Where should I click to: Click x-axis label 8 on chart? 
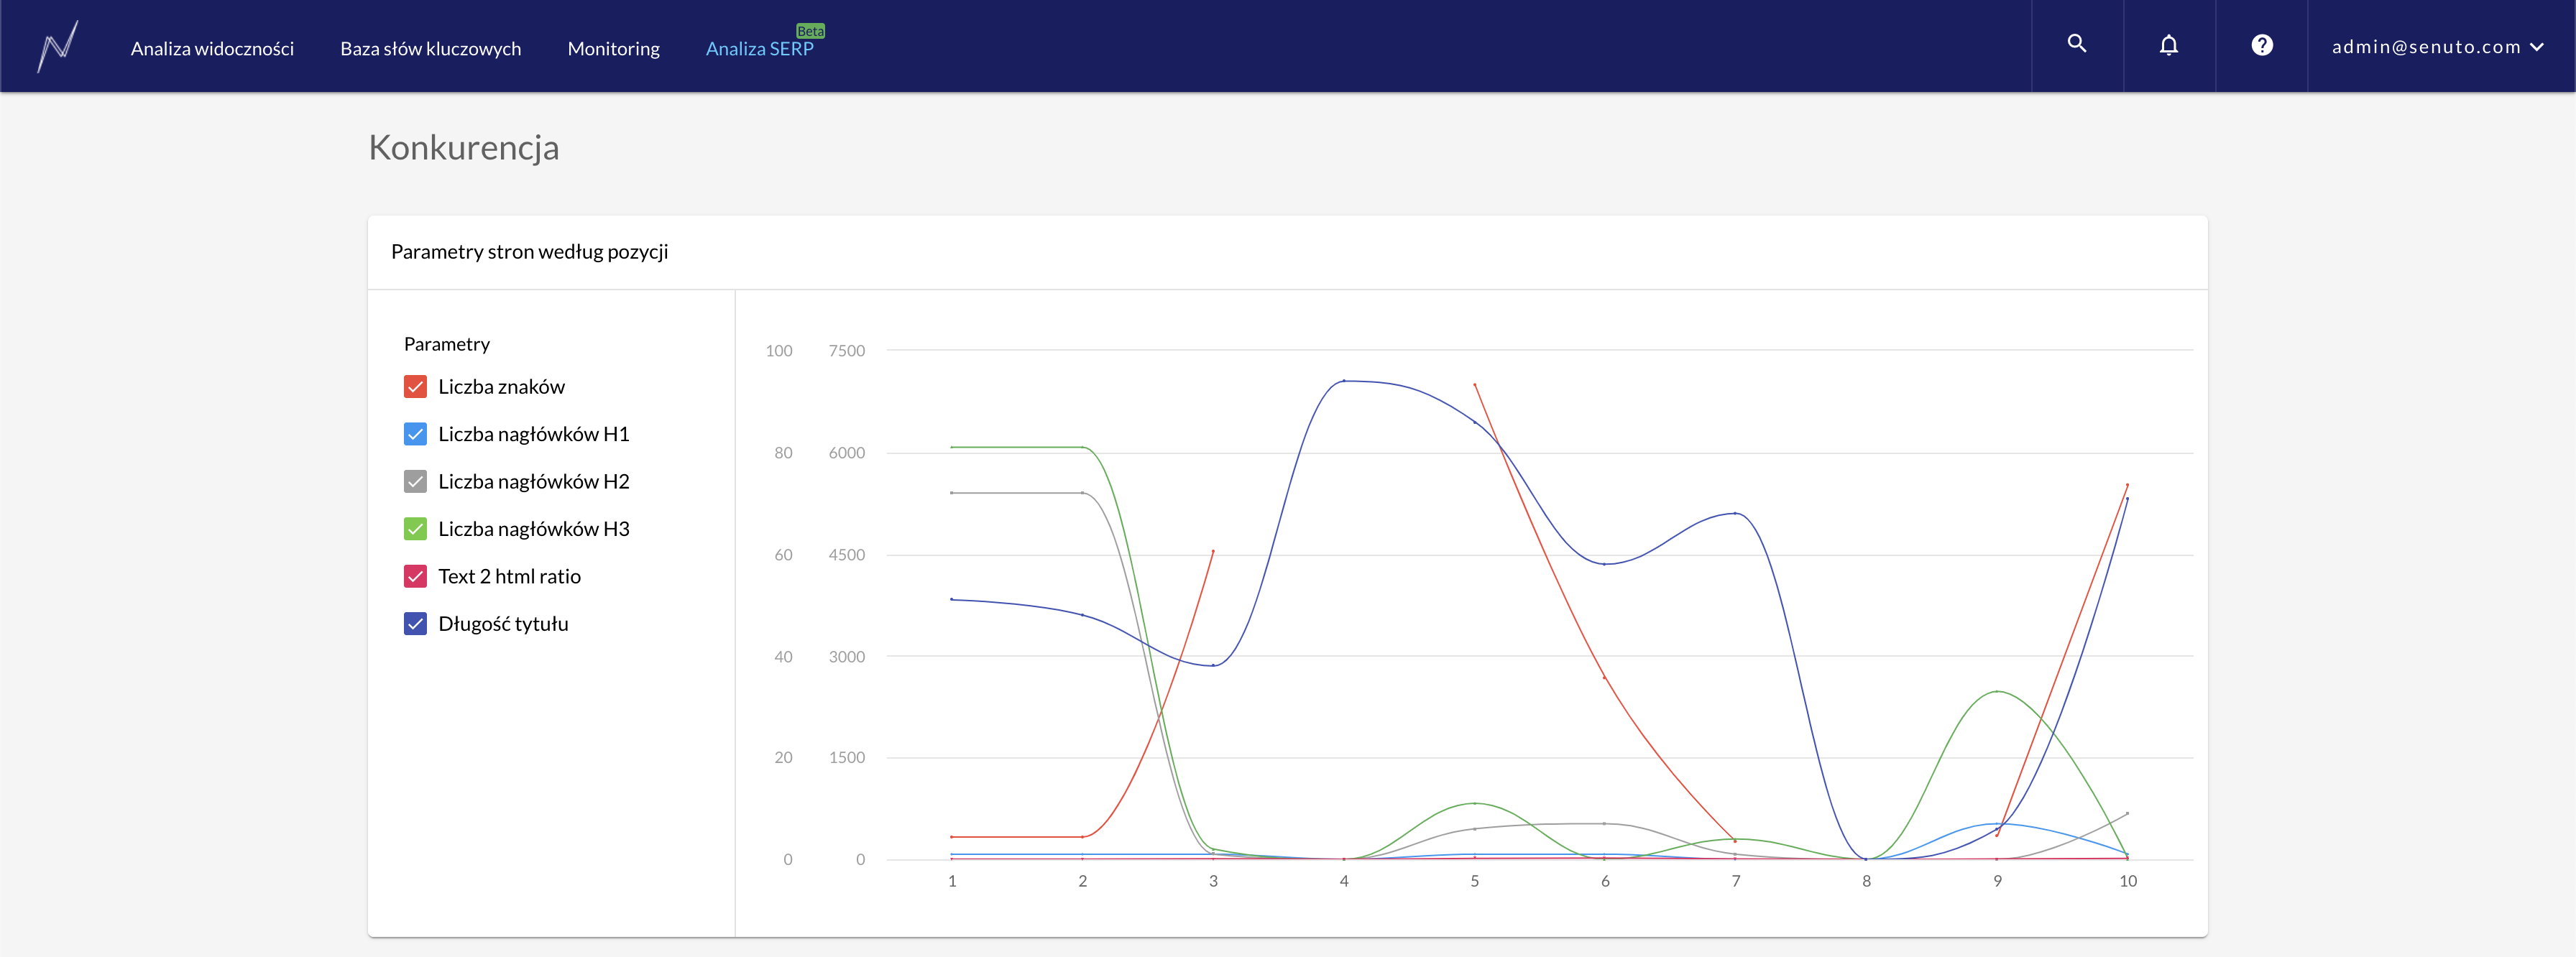pos(1866,881)
